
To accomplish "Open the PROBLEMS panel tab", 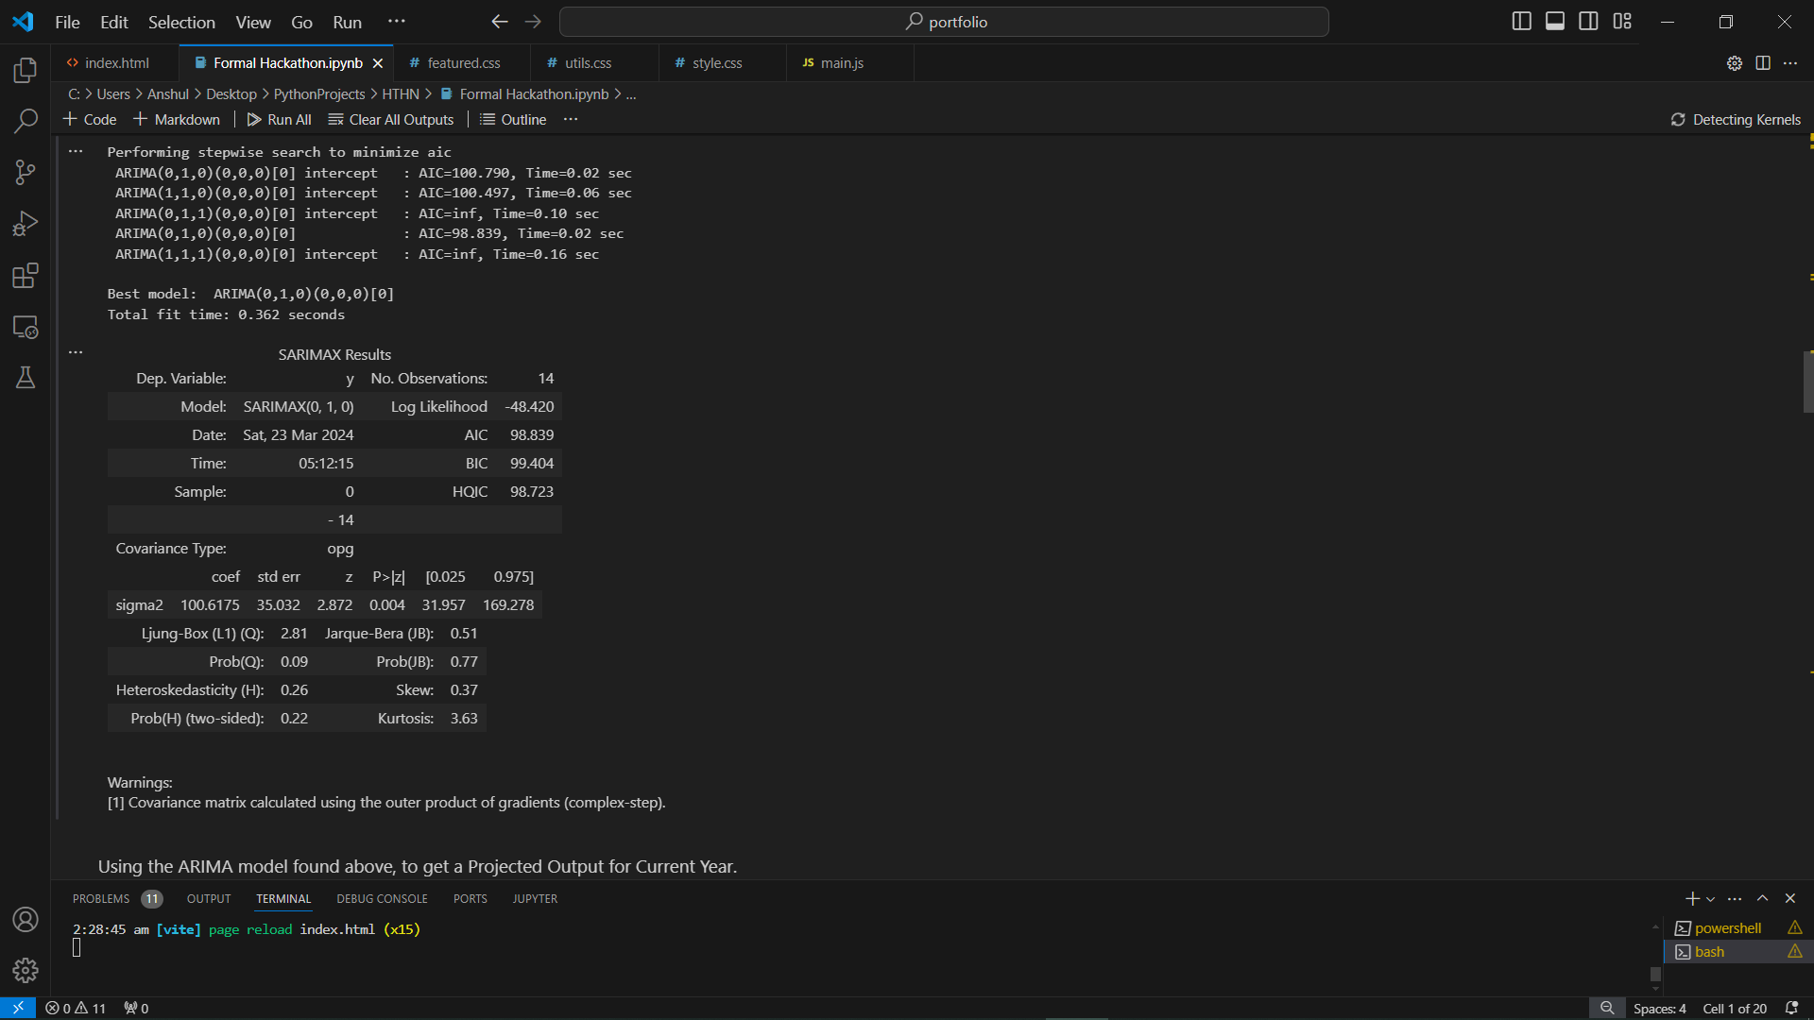I will click(x=117, y=899).
